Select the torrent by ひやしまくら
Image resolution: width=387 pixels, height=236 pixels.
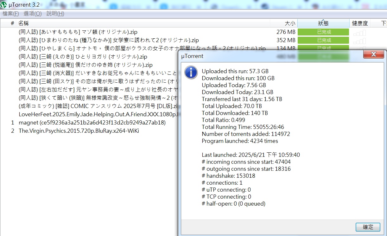(142, 48)
